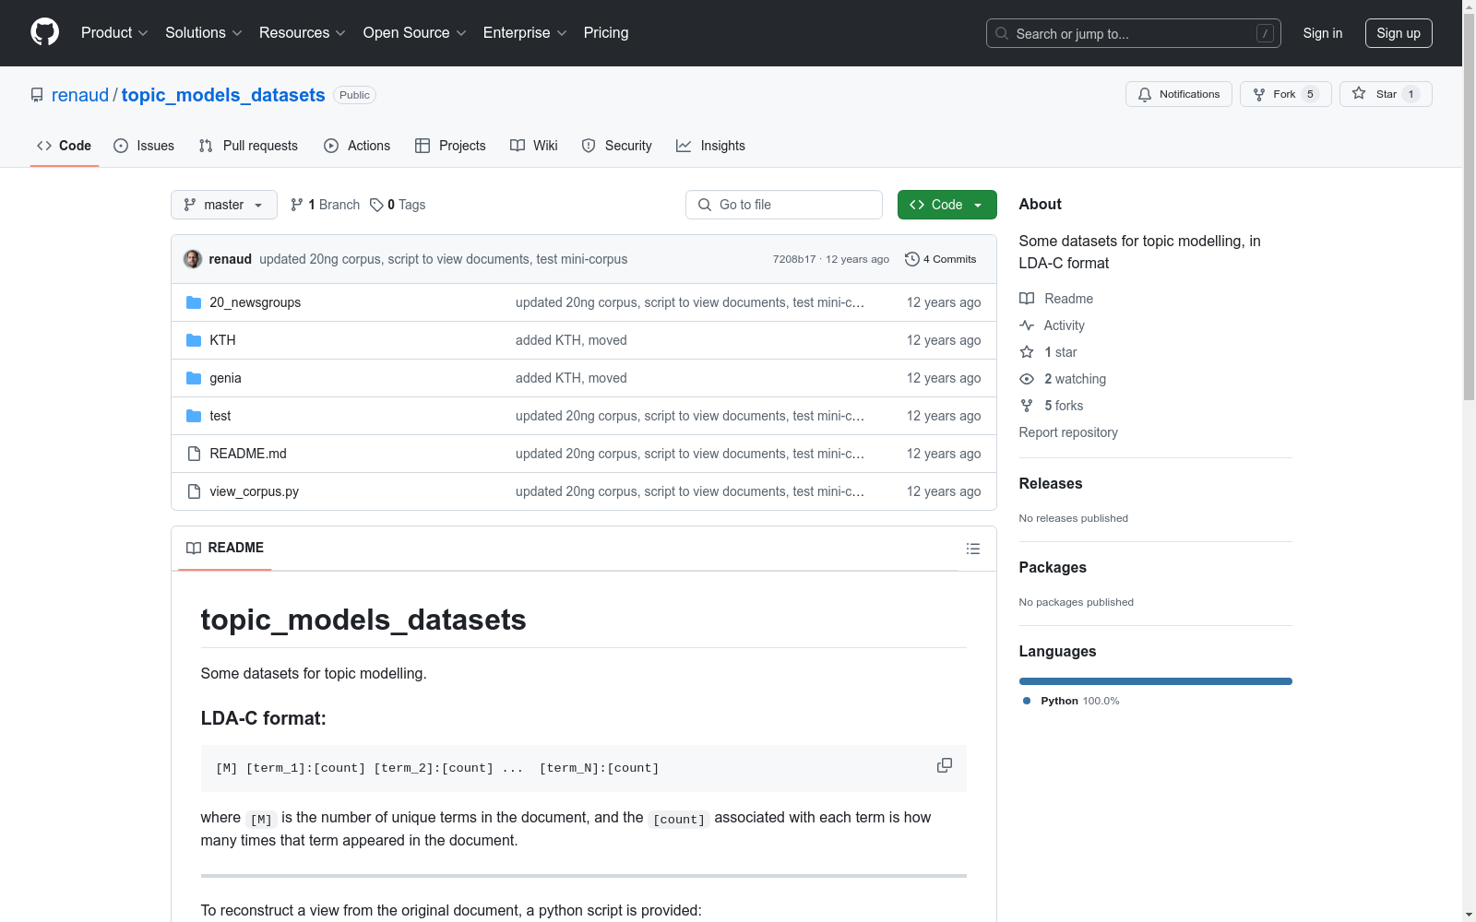1476x922 pixels.
Task: Open the topic_models_datasets repository link
Action: pos(223,95)
